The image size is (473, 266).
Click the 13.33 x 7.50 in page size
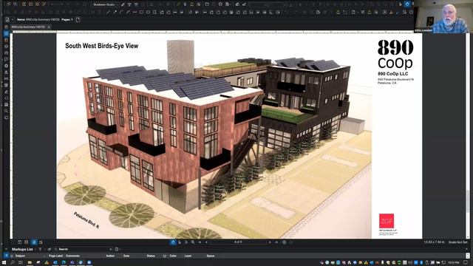click(x=434, y=242)
